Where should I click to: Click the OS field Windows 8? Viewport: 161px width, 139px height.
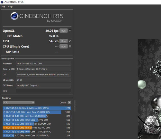(43, 74)
